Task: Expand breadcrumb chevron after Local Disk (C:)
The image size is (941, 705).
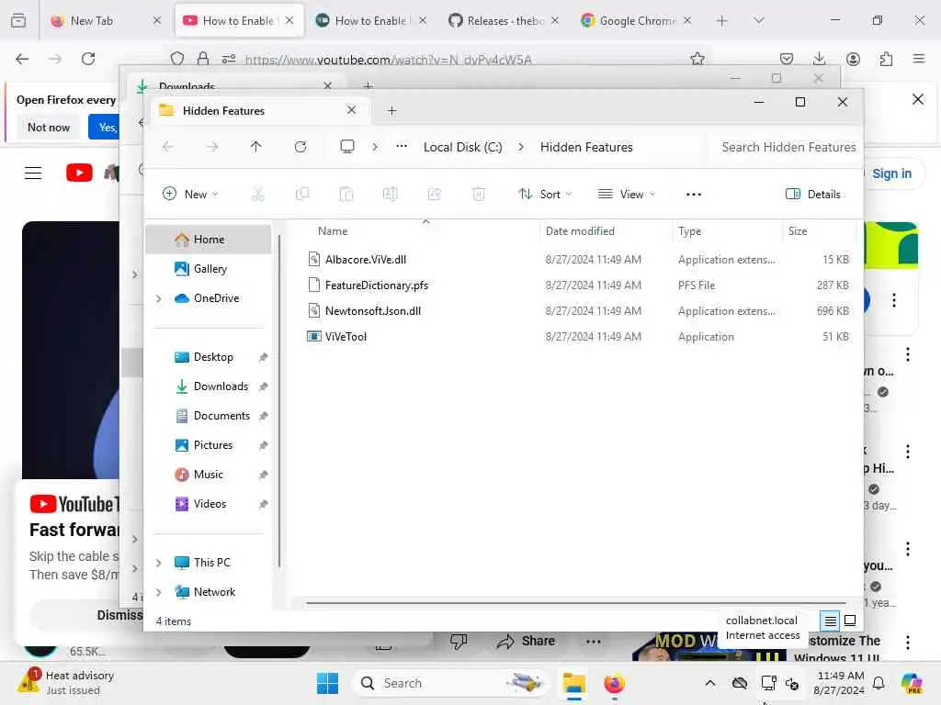Action: [521, 147]
